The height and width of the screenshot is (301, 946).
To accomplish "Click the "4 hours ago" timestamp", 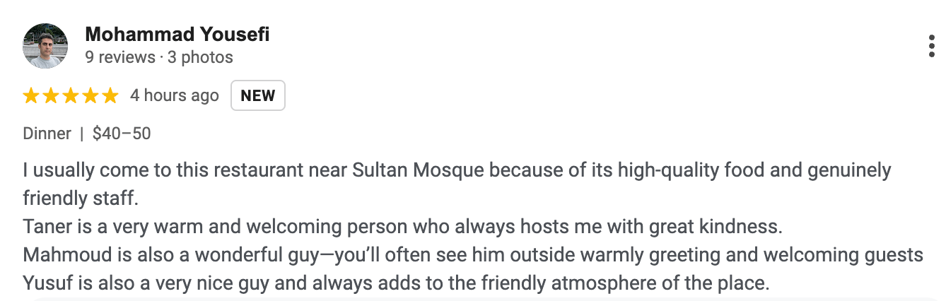I will 175,96.
